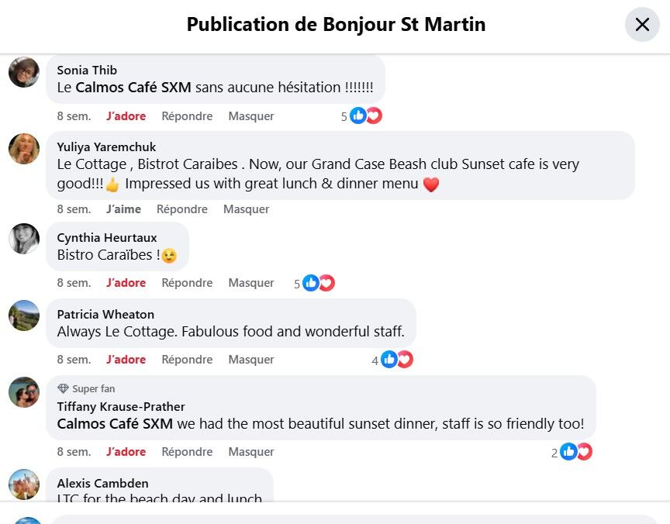Open Sonia Thib's profile picture
Screen dimensions: 670x524
[24, 72]
